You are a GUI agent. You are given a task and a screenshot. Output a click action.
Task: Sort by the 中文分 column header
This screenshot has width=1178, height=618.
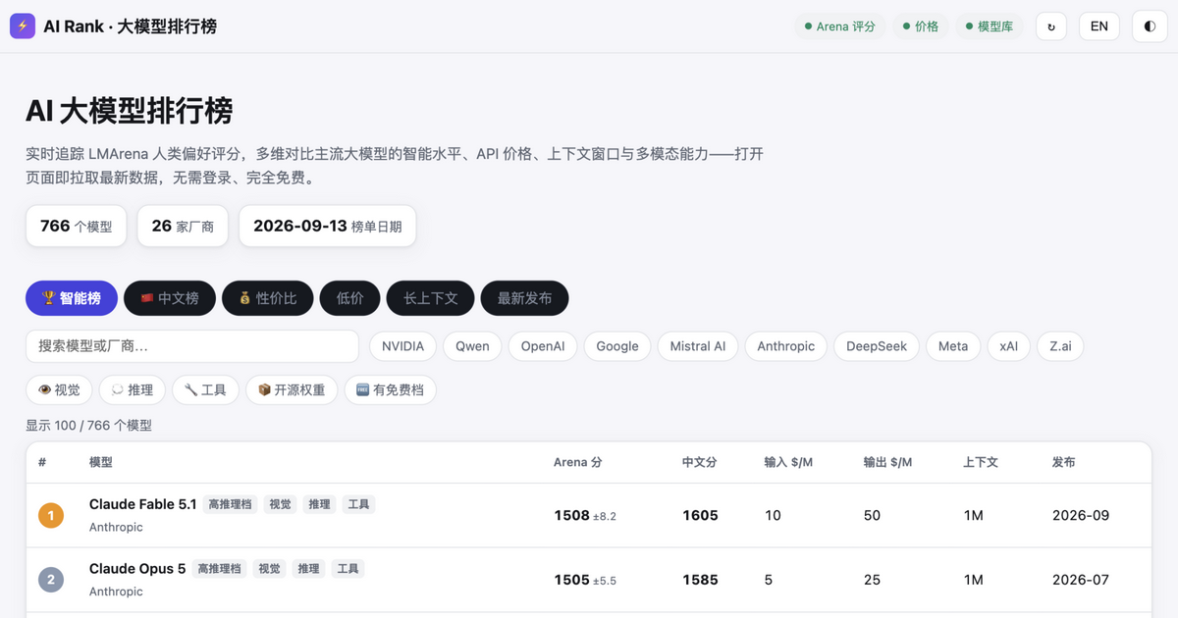[700, 462]
